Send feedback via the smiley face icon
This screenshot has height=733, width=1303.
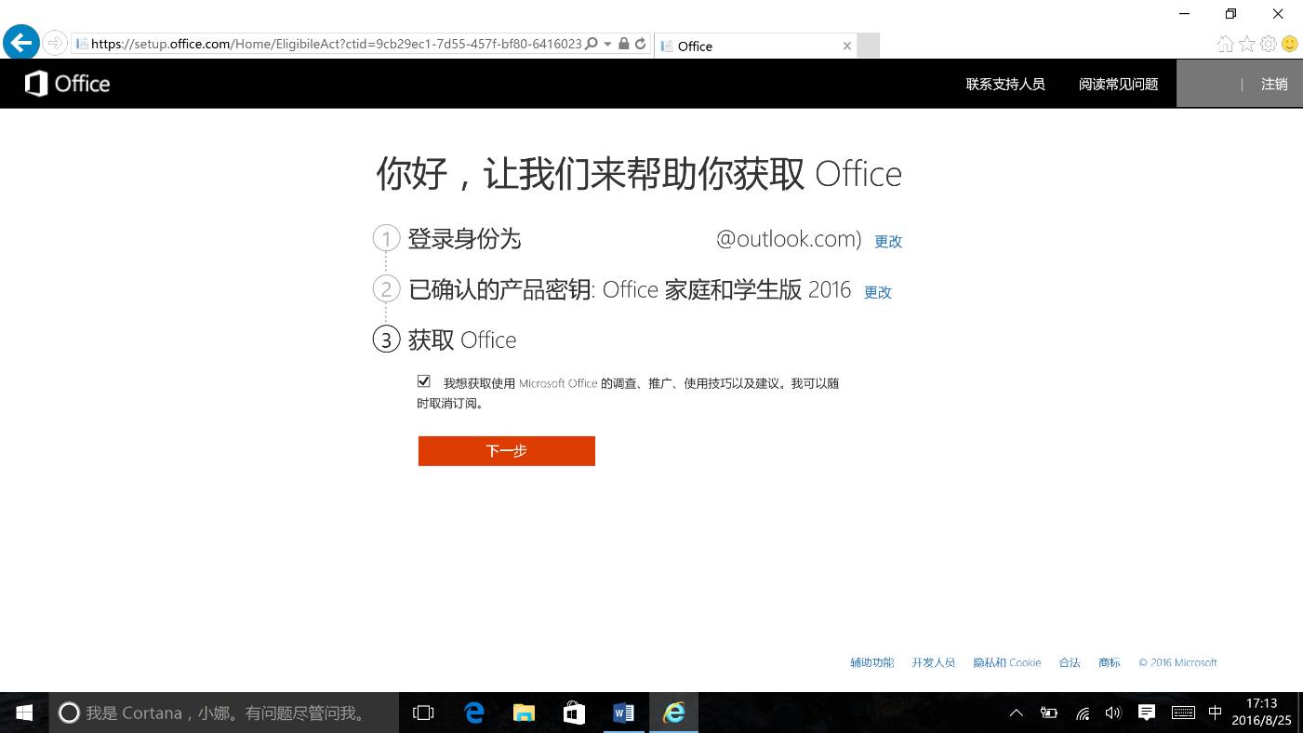tap(1289, 43)
